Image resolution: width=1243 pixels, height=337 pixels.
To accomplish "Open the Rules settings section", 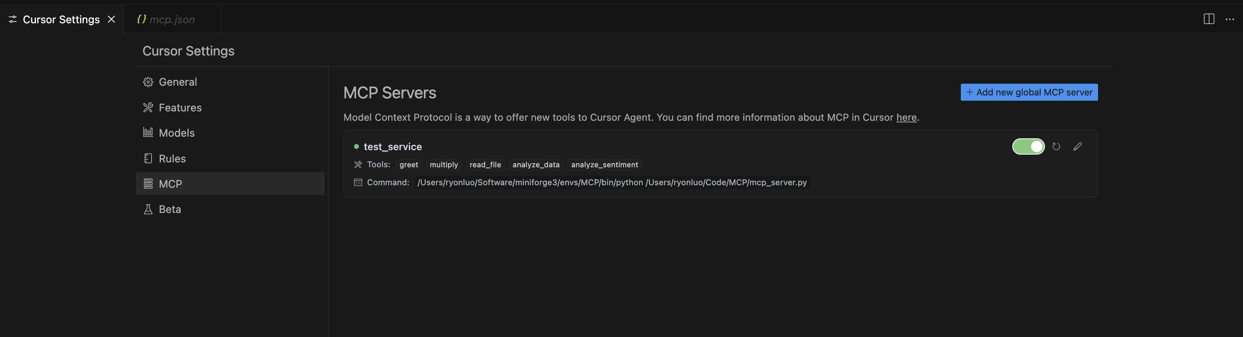I will pos(172,159).
